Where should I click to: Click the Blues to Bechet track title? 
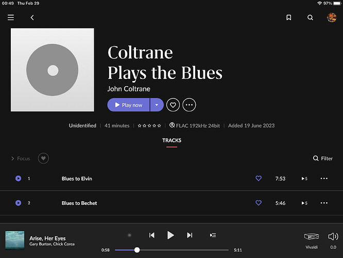pos(79,203)
